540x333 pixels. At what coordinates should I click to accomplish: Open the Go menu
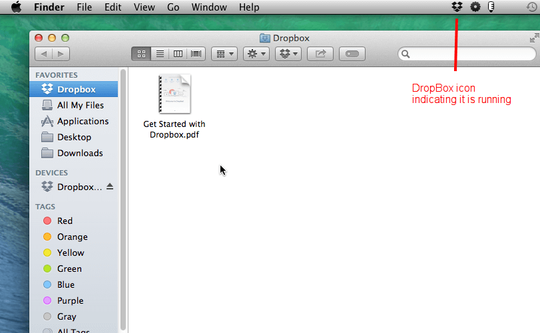[173, 7]
